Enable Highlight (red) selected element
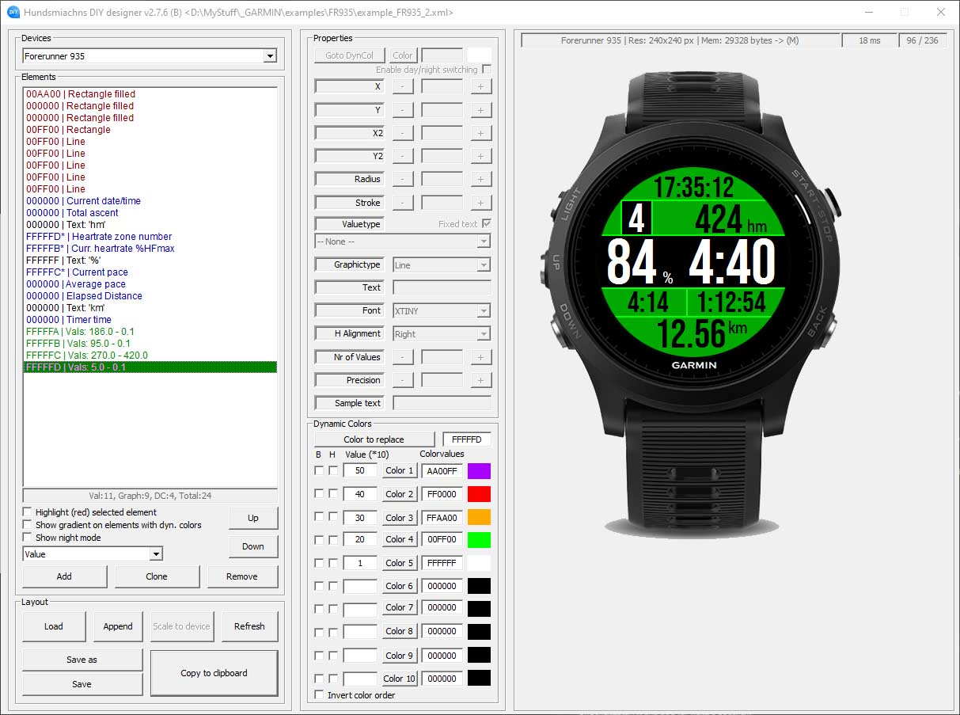960x715 pixels. pos(25,512)
